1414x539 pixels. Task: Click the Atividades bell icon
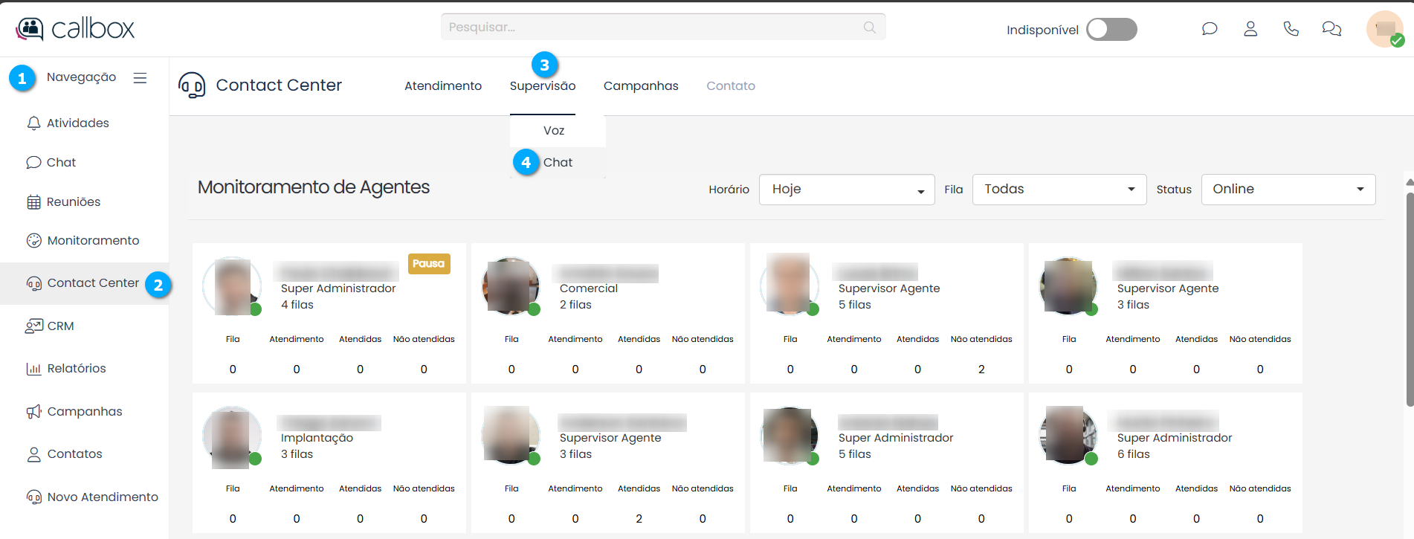[x=33, y=123]
